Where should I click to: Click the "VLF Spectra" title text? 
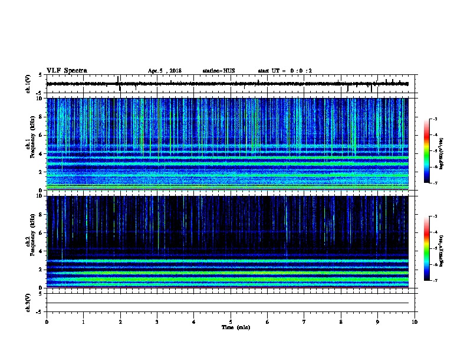point(67,71)
